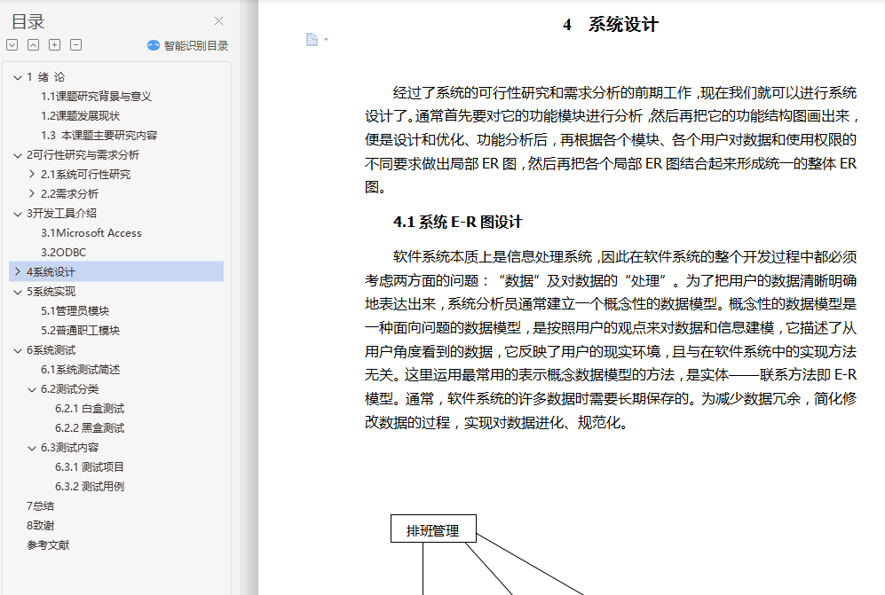885x595 pixels.
Task: Select 6.3测试内容 entry
Action: [69, 447]
